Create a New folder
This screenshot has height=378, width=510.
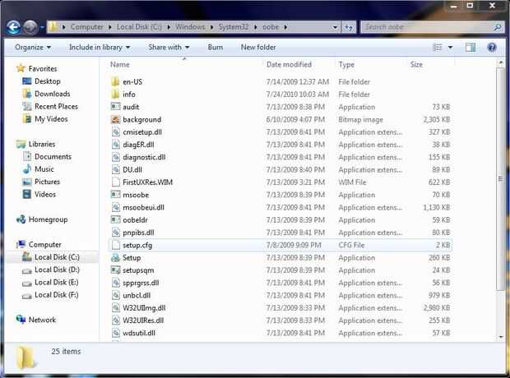pyautogui.click(x=258, y=48)
